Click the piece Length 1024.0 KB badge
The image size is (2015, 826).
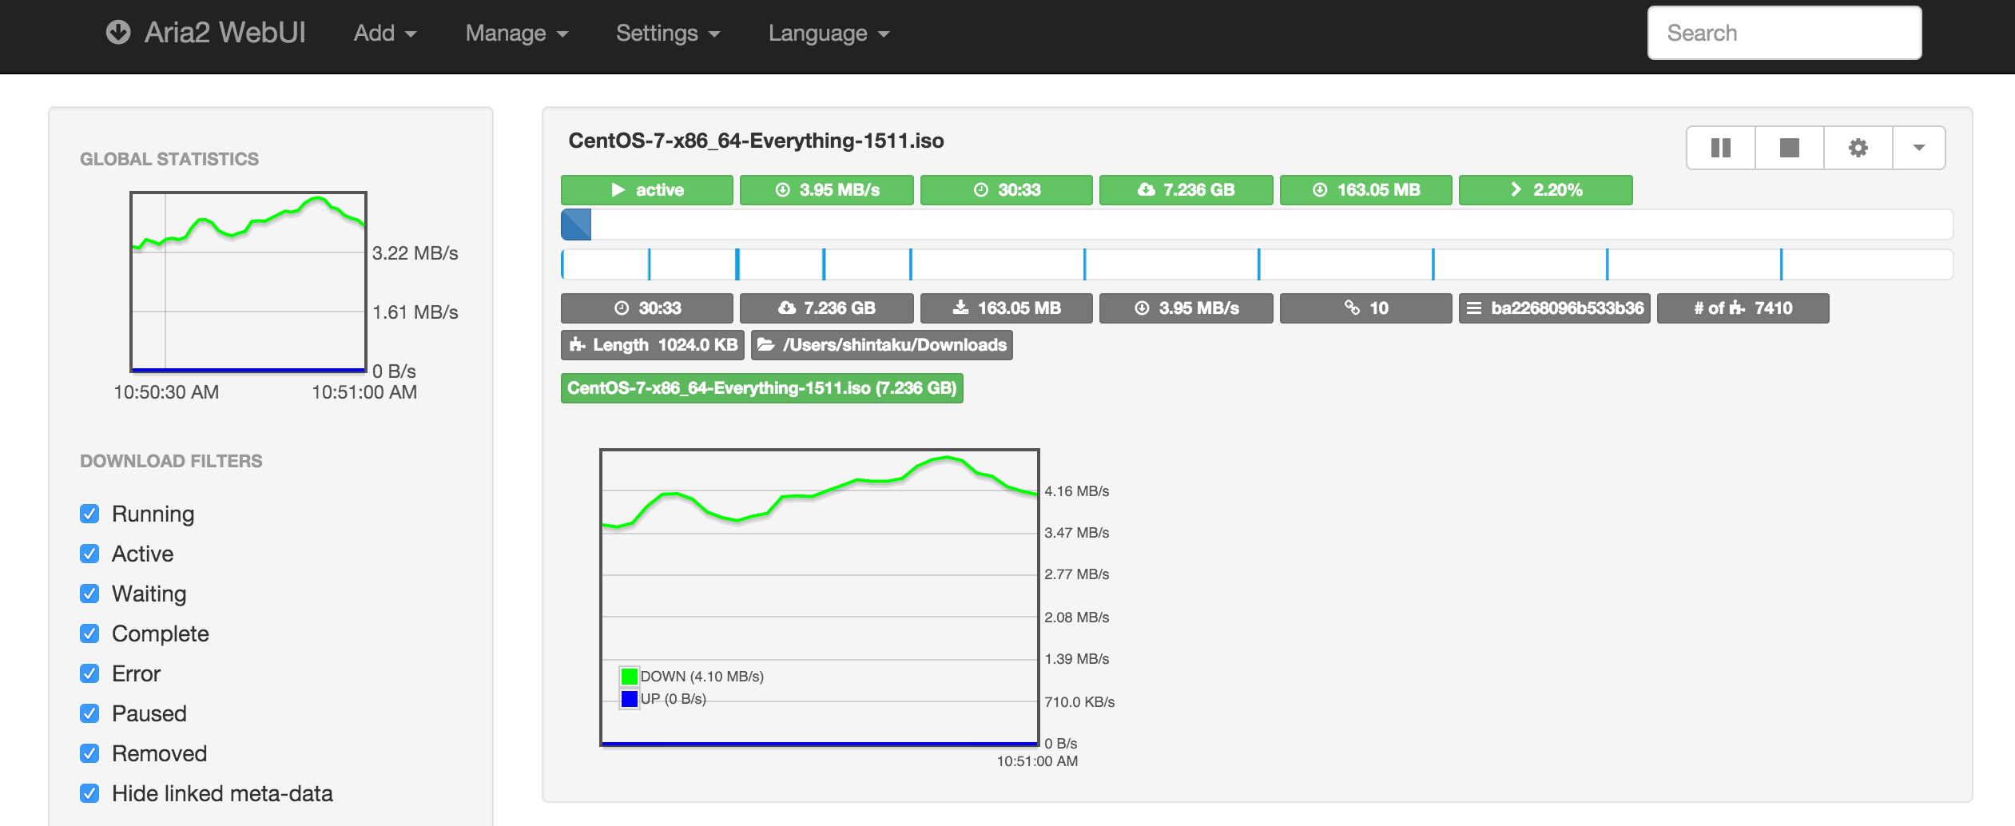click(652, 345)
